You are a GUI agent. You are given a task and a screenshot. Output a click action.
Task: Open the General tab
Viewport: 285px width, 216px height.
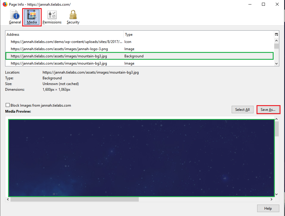(x=15, y=17)
